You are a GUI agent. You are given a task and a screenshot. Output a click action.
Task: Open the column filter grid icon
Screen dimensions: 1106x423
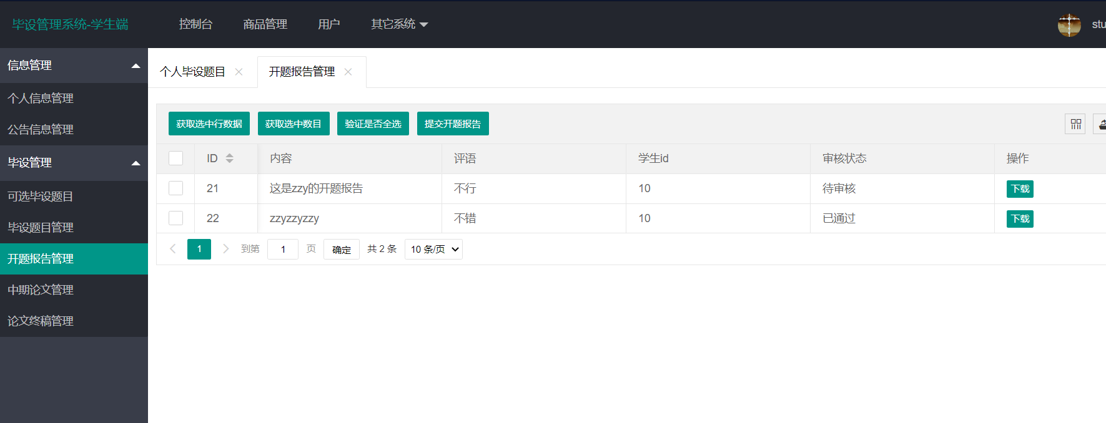pos(1075,124)
